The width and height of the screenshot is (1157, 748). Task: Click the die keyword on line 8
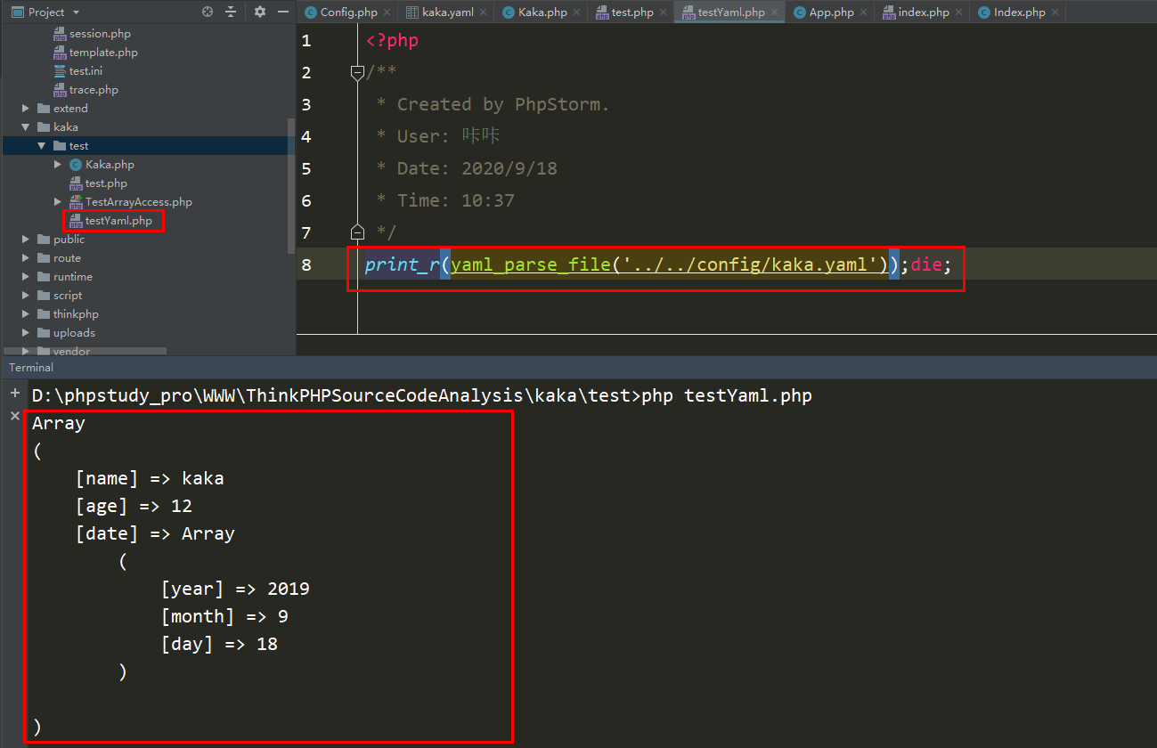[x=926, y=264]
